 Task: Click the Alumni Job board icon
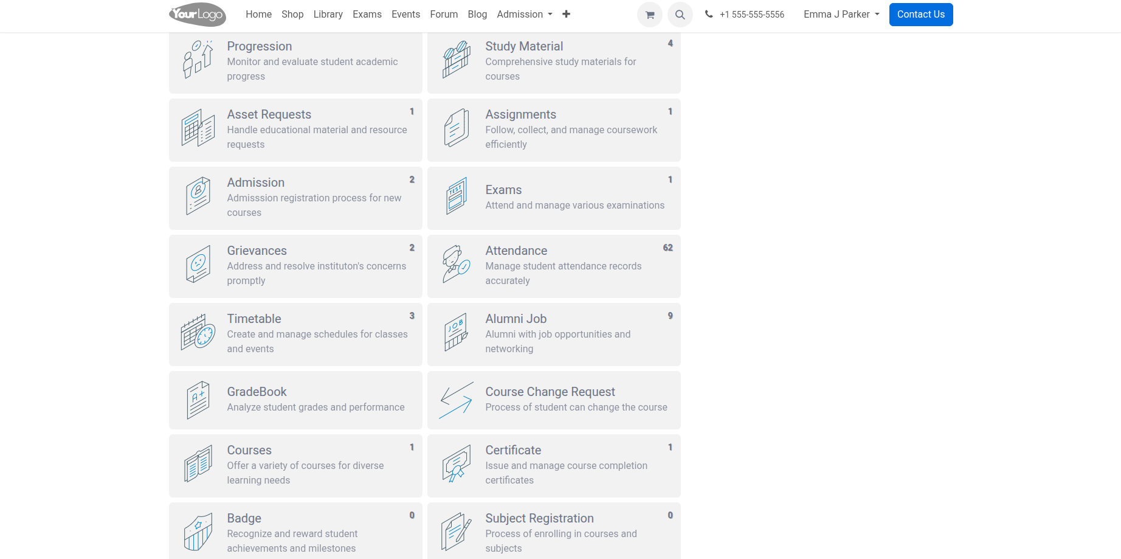(457, 332)
